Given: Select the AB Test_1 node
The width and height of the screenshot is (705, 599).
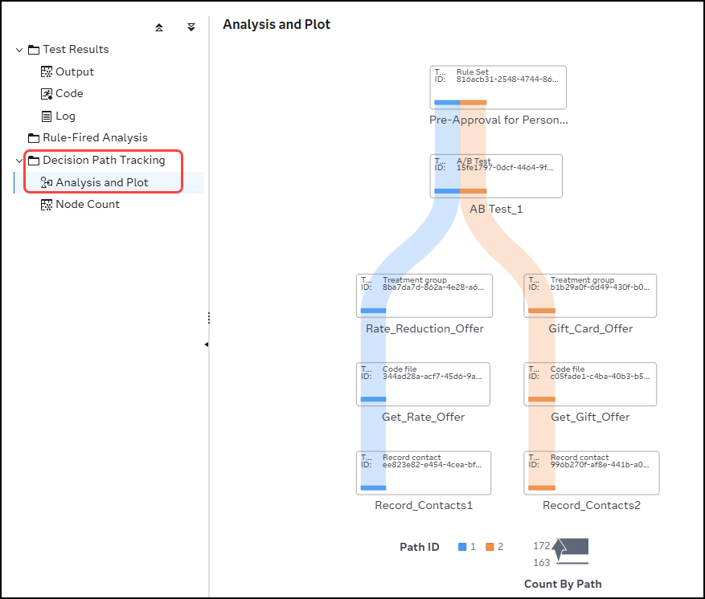Looking at the screenshot, I should point(496,176).
